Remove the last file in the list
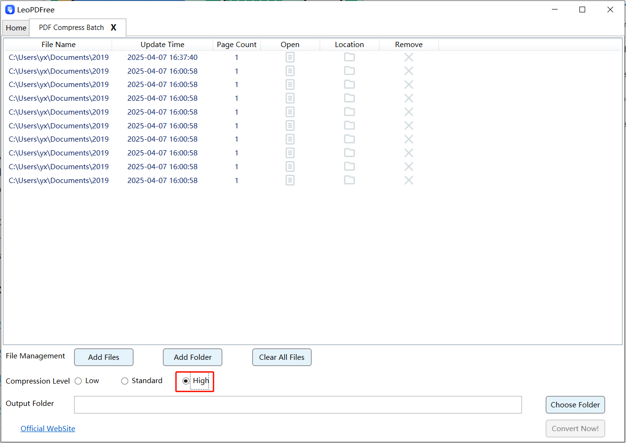Screen dimensions: 626x443 pyautogui.click(x=408, y=180)
